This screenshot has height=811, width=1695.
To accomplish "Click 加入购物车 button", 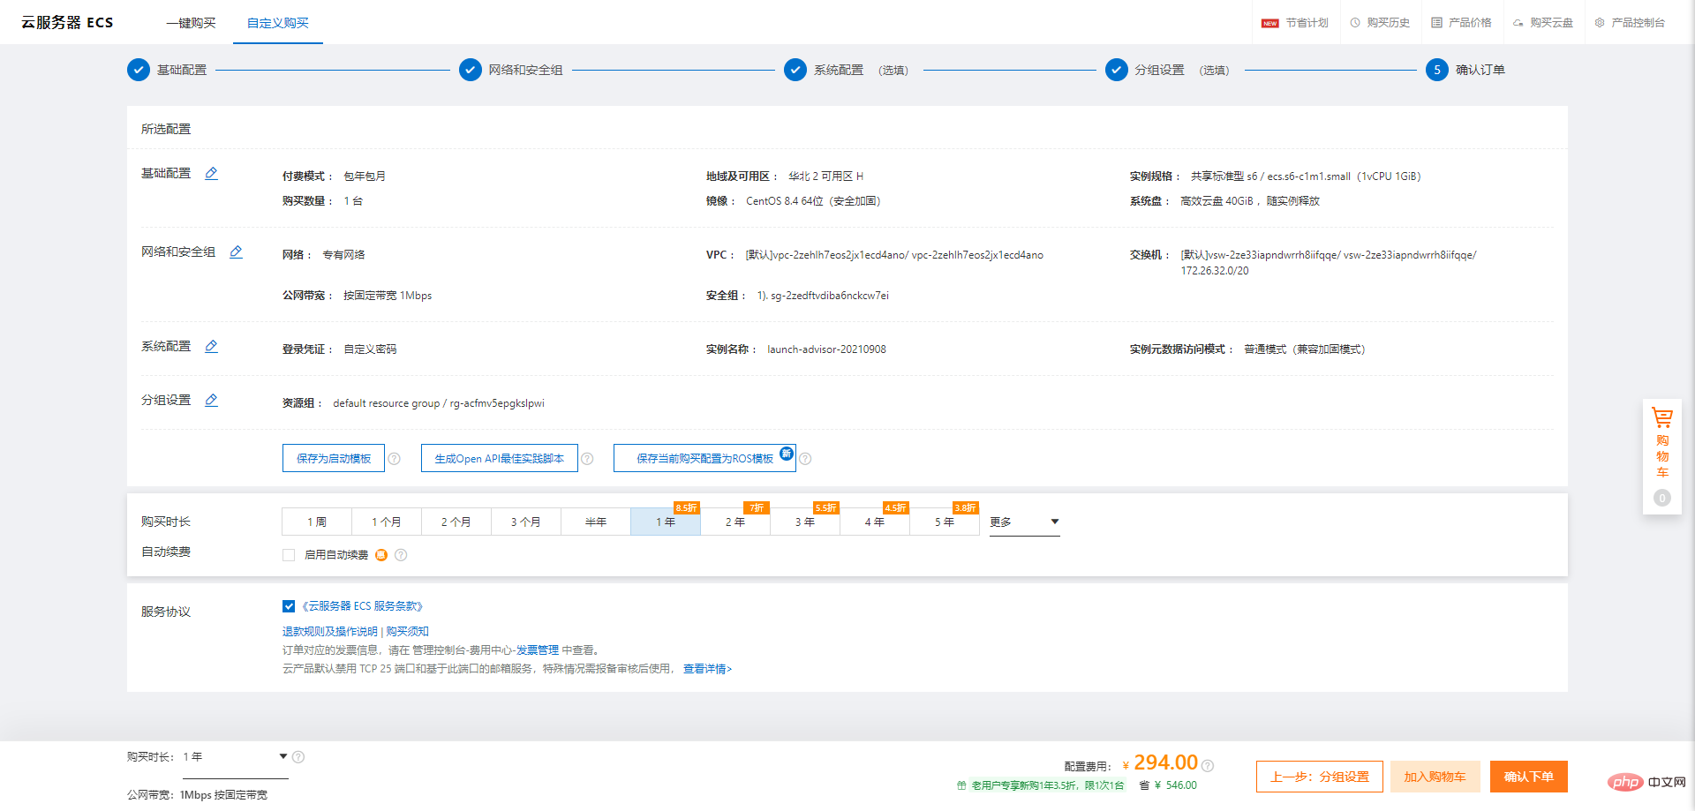I will 1435,777.
